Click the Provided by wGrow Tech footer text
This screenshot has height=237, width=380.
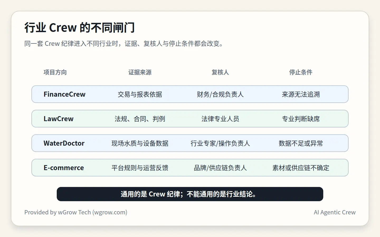[x=76, y=212]
